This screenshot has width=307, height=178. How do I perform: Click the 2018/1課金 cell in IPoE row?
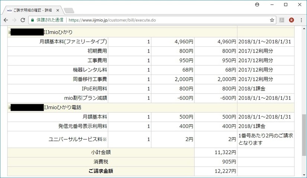pyautogui.click(x=252, y=89)
